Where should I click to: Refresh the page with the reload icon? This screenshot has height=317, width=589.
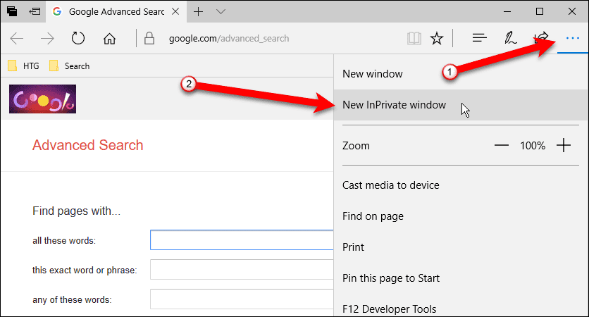click(x=78, y=38)
